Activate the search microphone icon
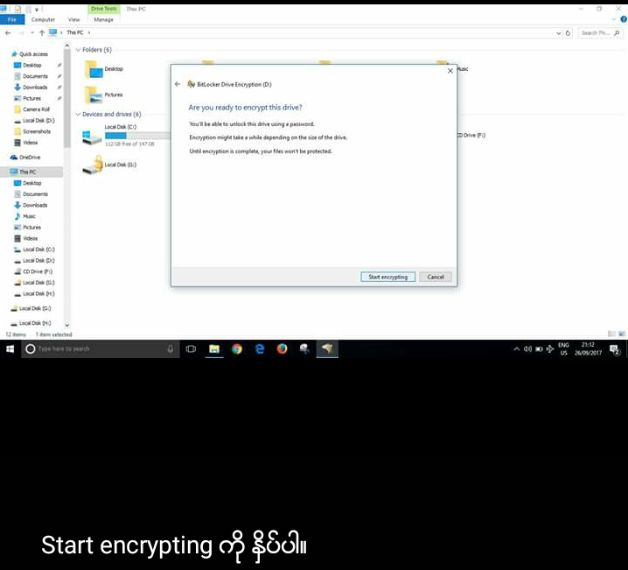The height and width of the screenshot is (570, 628). tap(171, 348)
